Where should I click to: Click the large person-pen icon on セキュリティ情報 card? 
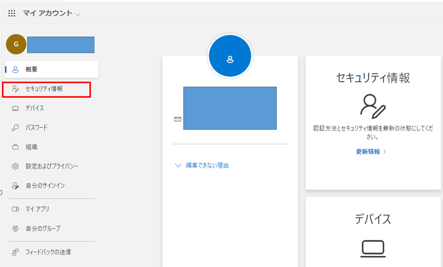tap(373, 107)
